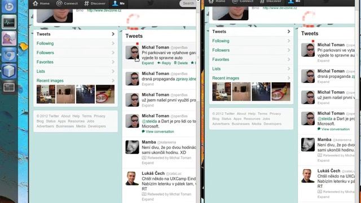Open Lukáš Čech name in right window
The width and height of the screenshot is (361, 203).
click(x=329, y=171)
